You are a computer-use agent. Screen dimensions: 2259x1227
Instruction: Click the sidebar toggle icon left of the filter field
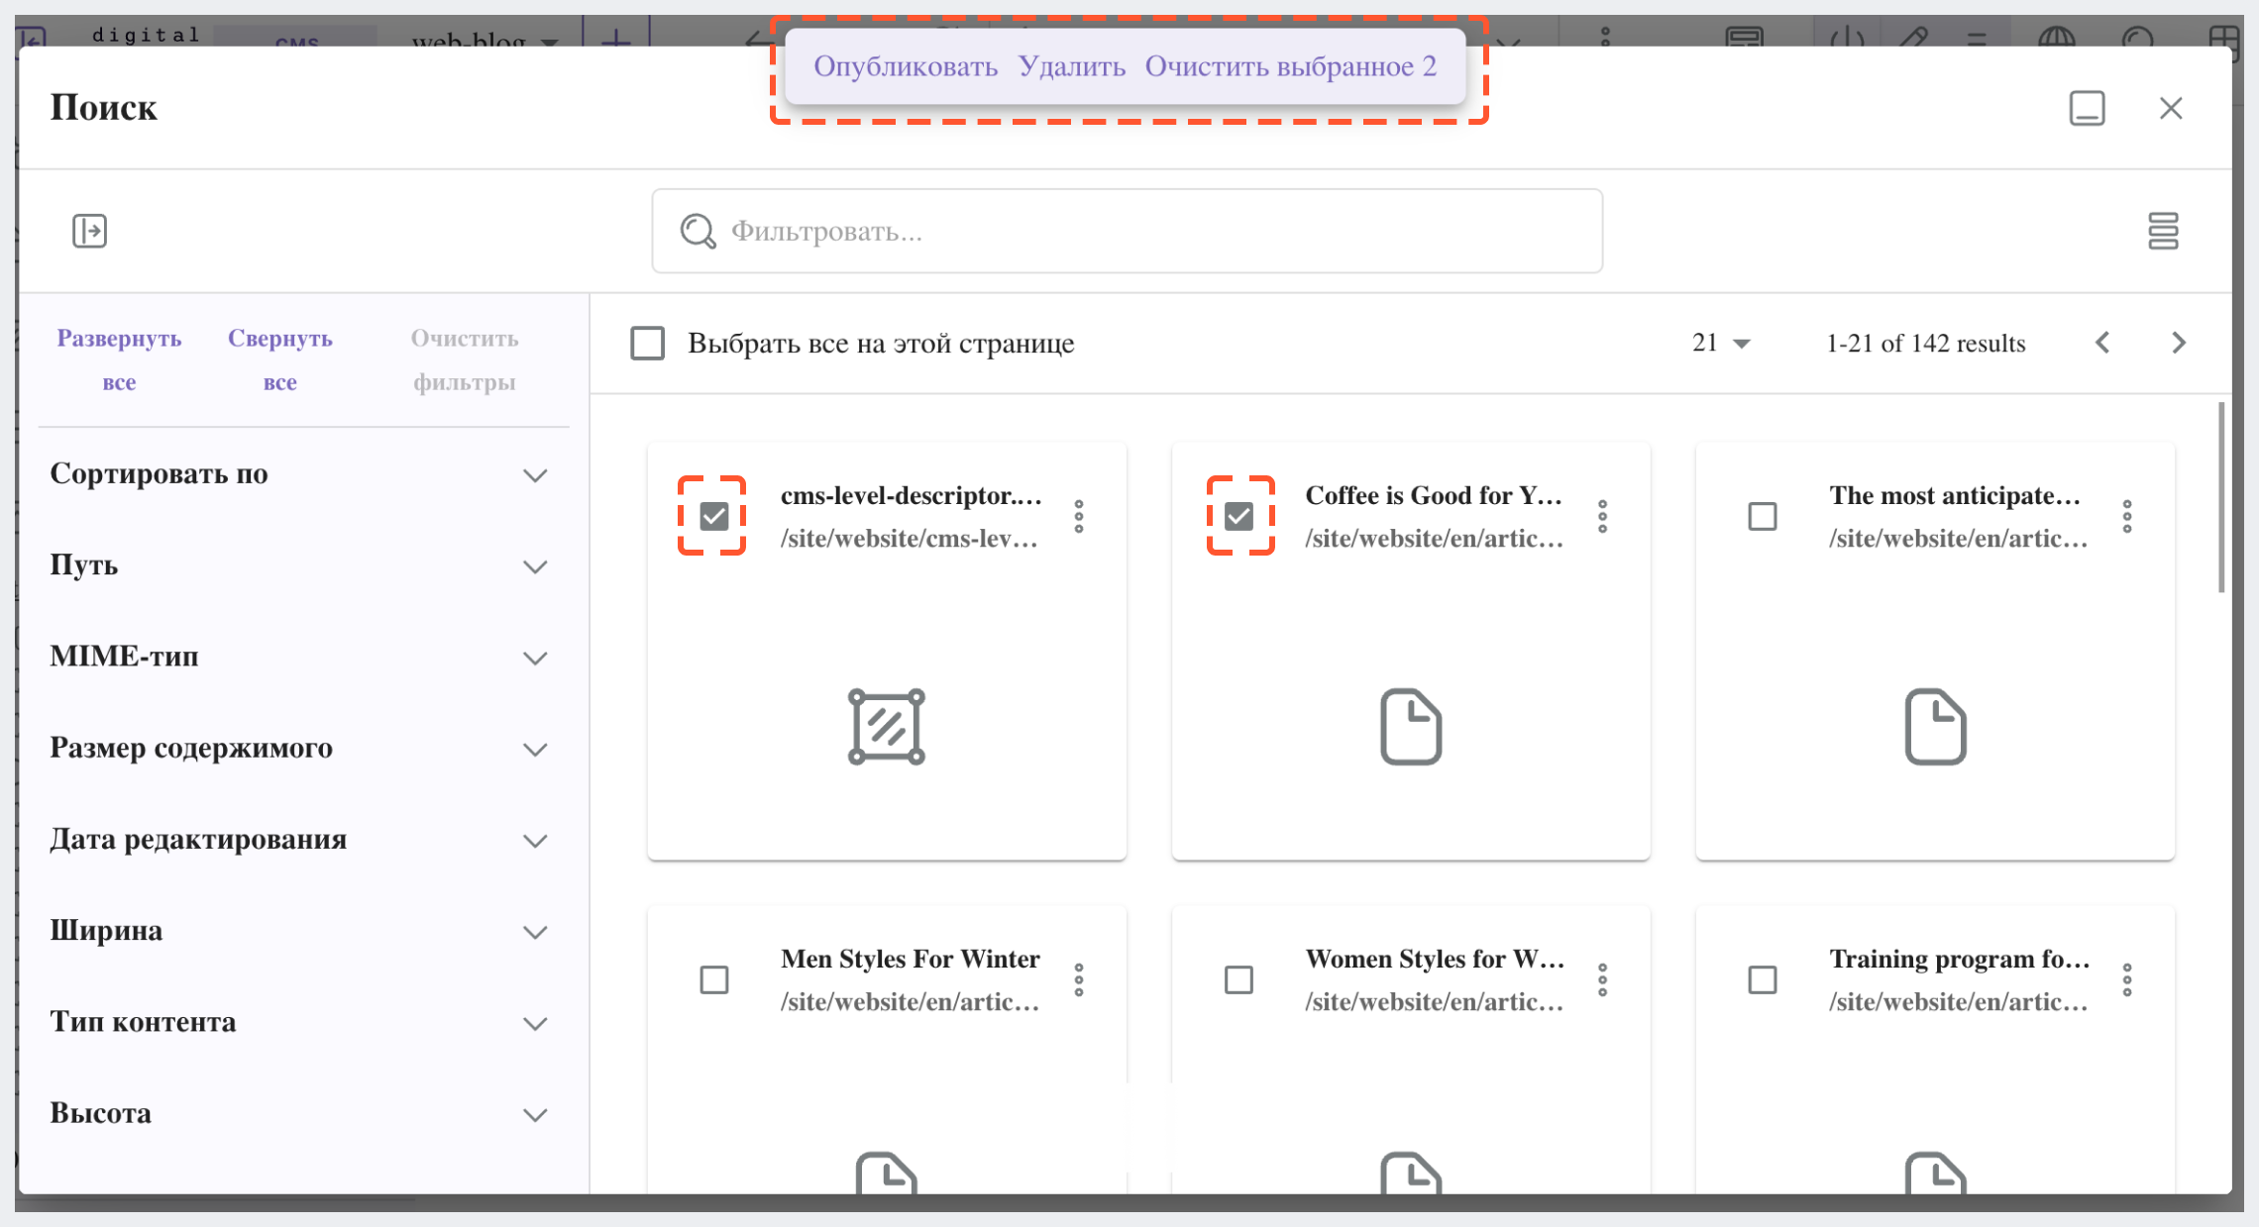point(89,231)
